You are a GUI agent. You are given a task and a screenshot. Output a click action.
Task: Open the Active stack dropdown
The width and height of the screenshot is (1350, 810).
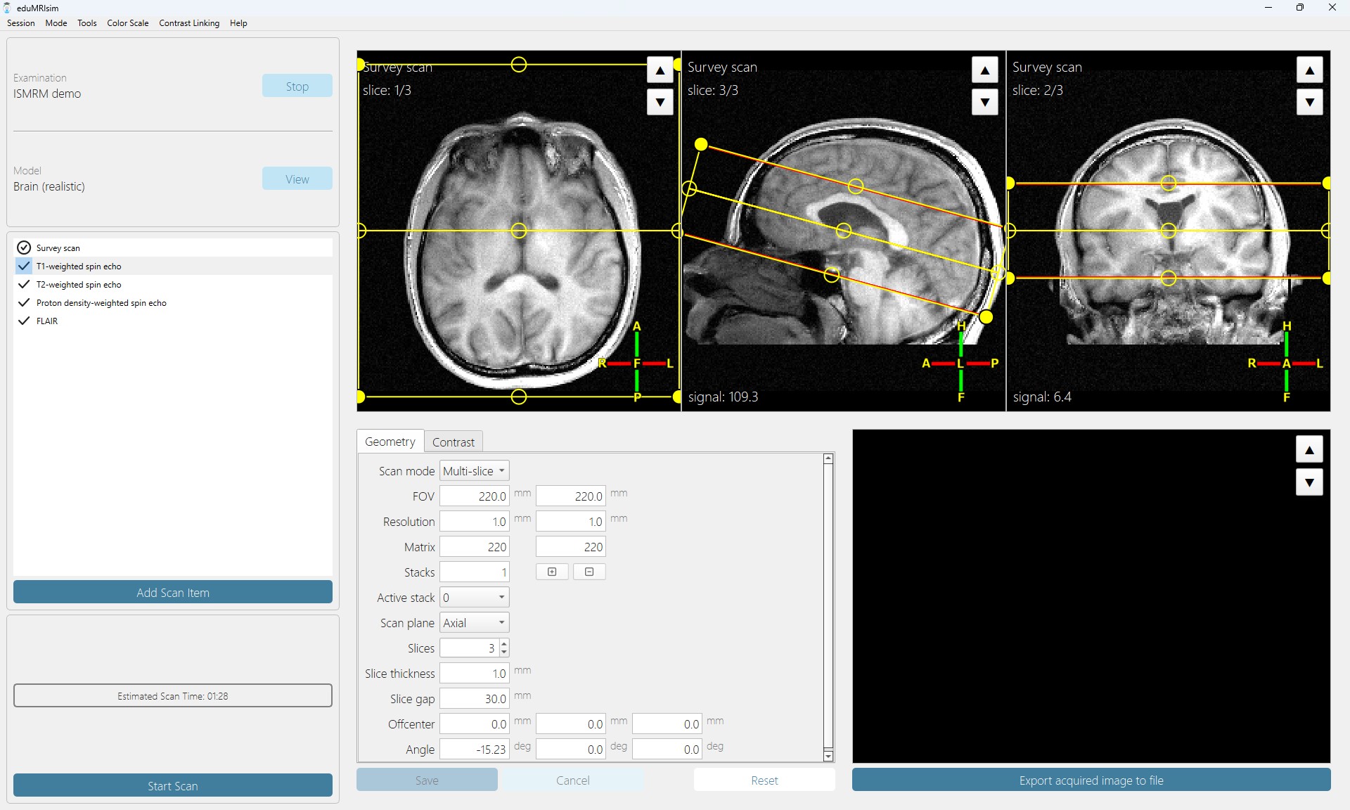point(475,598)
